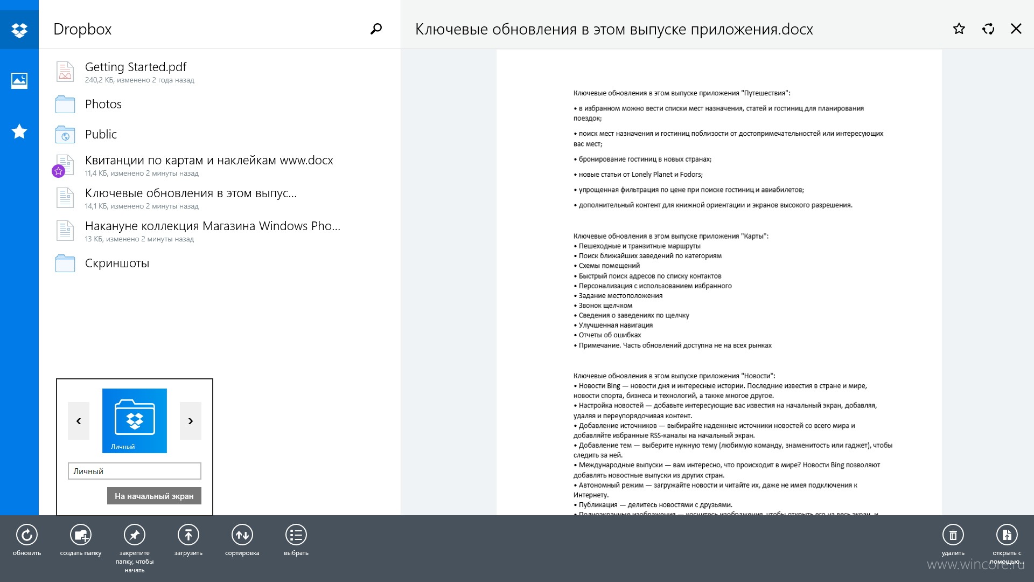This screenshot has height=582, width=1034.
Task: Choose открыть с помощью in app bar
Action: pos(1007,535)
